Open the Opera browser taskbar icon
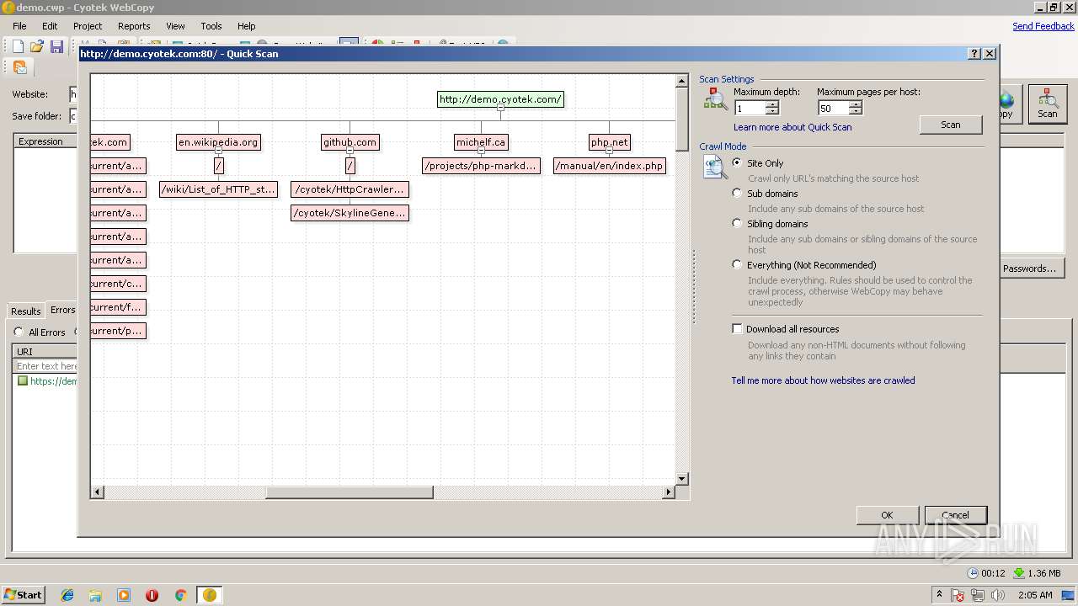 click(152, 595)
